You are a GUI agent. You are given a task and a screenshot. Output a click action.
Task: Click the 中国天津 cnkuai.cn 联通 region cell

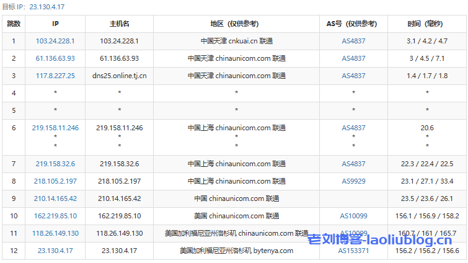[x=236, y=41]
